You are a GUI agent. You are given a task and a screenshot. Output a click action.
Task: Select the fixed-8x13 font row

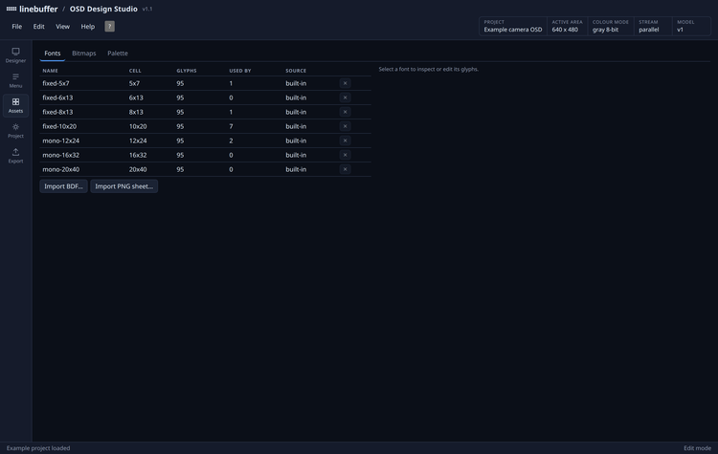pyautogui.click(x=205, y=112)
